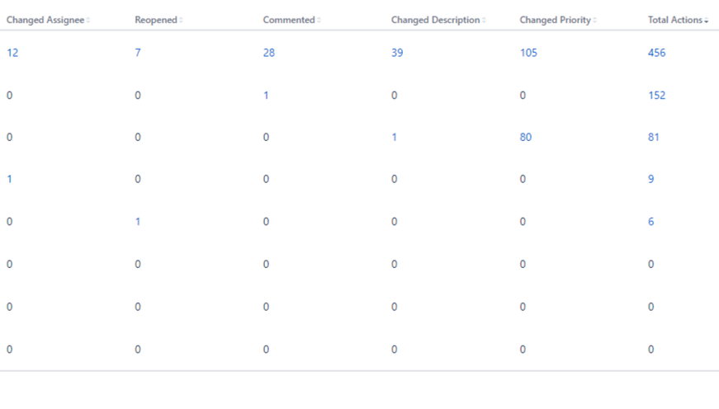This screenshot has height=409, width=719.
Task: Click the 152 Total Actions value
Action: (x=656, y=96)
